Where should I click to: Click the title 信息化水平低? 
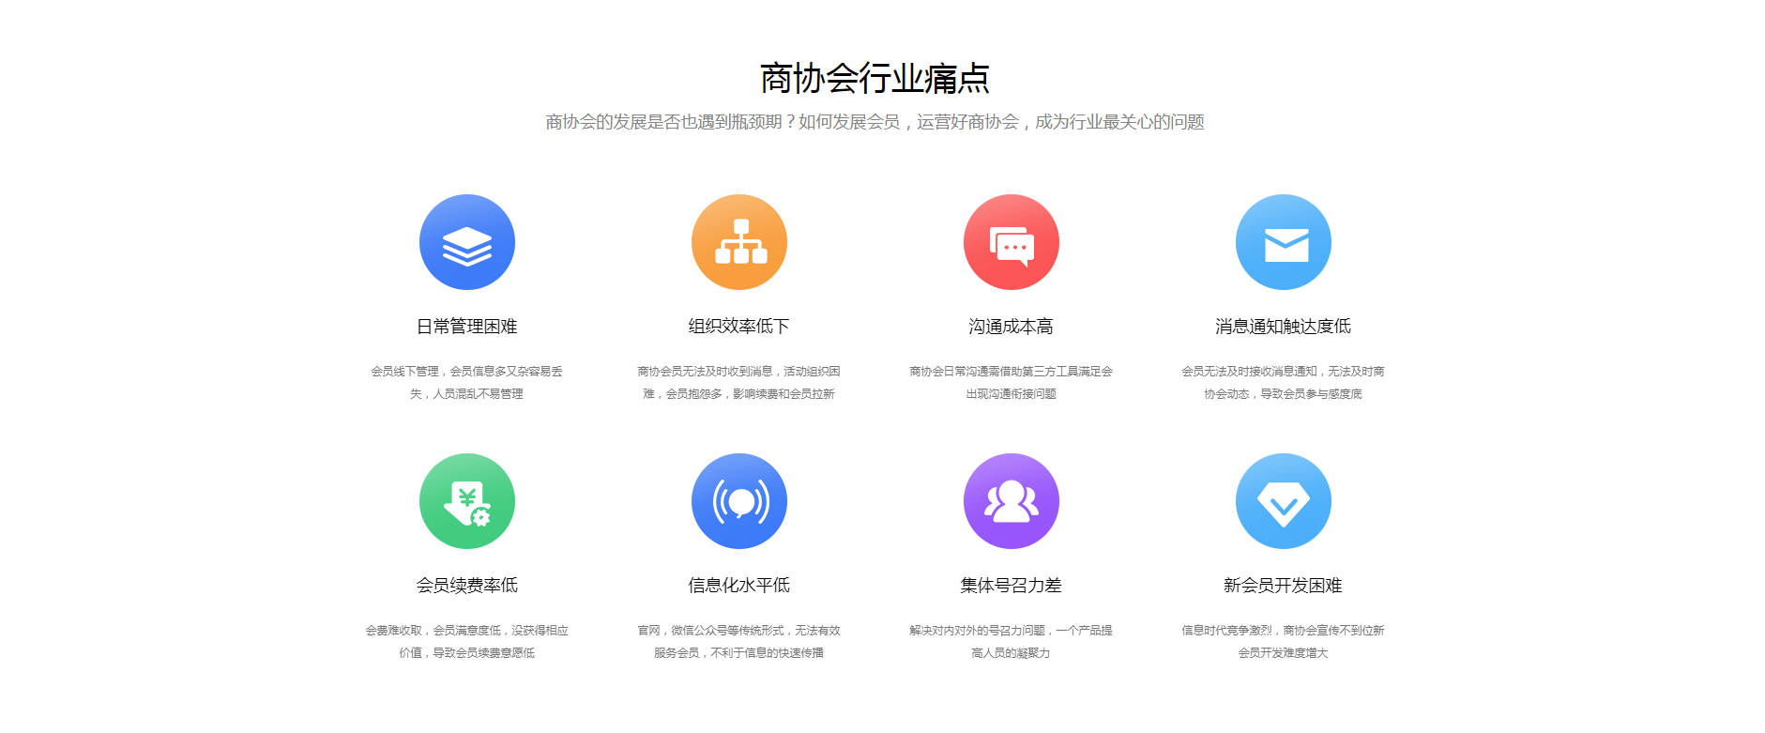click(739, 586)
